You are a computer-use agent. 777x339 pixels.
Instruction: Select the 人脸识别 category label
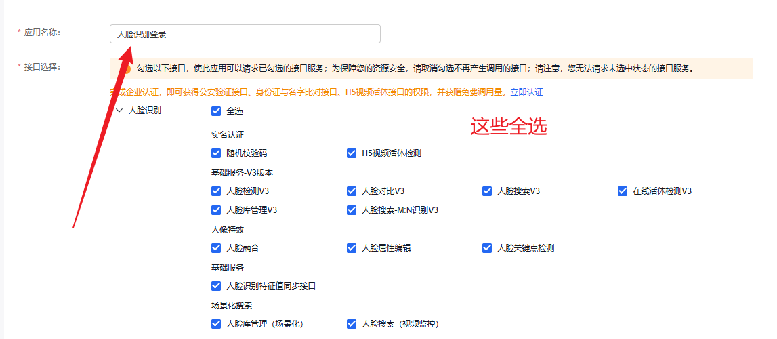point(144,111)
